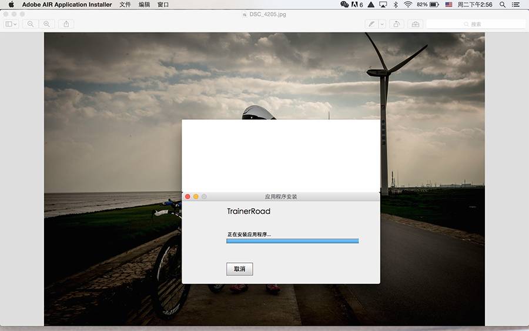Click the installation progress bar

click(x=293, y=241)
